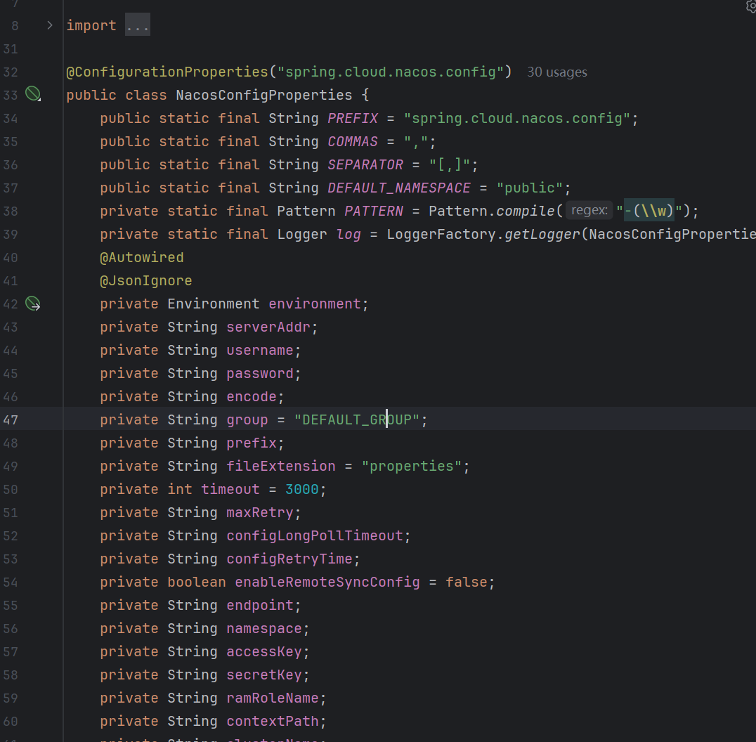Click line number 33 in the gutter
Viewport: 756px width, 742px height.
[11, 95]
